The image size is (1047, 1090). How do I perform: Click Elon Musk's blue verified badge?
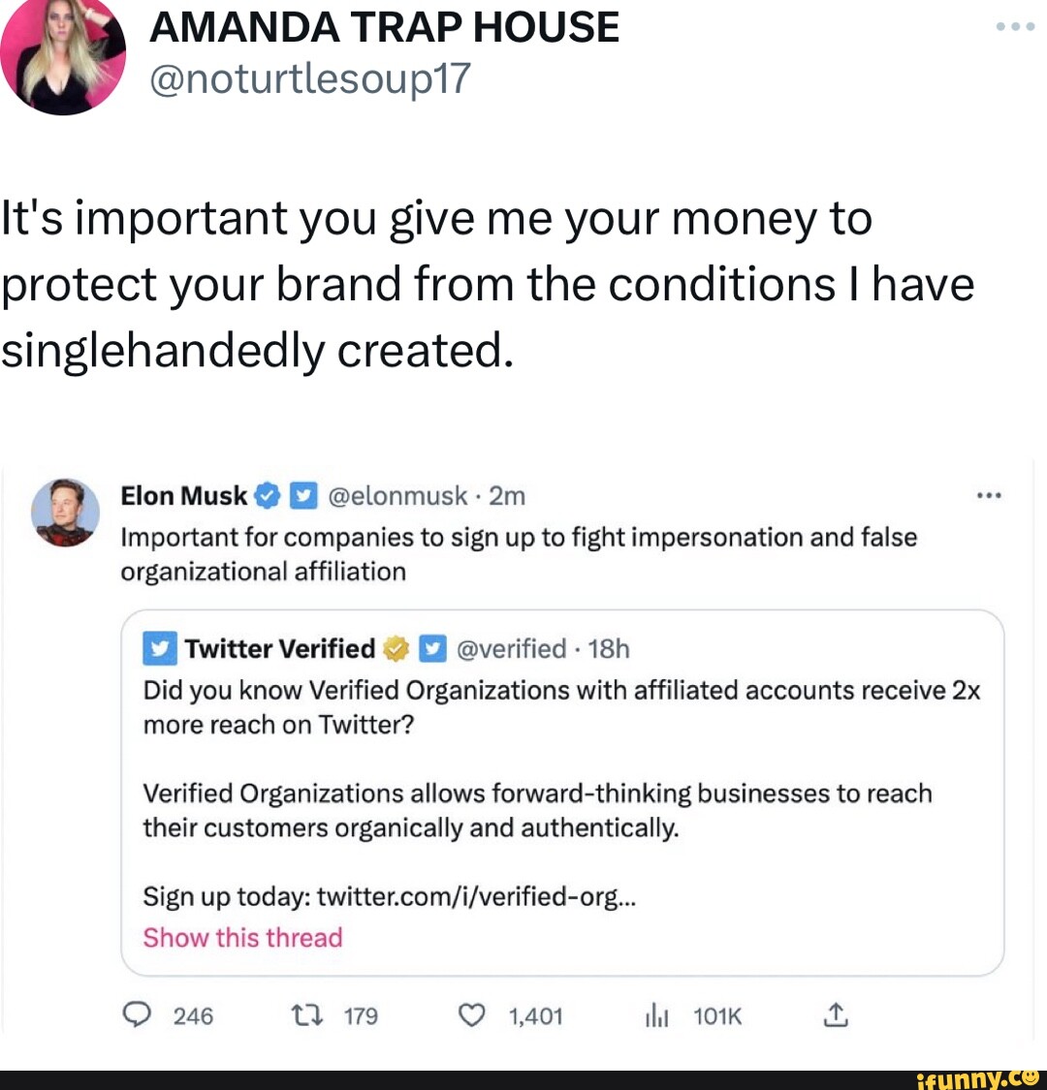[x=266, y=497]
